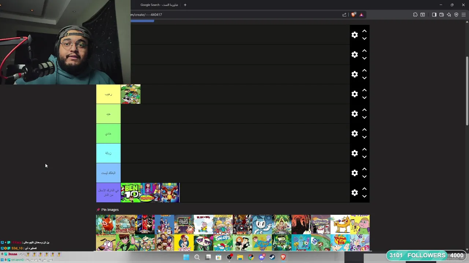
Task: Open the Brave hamburger menu
Action: tap(464, 15)
